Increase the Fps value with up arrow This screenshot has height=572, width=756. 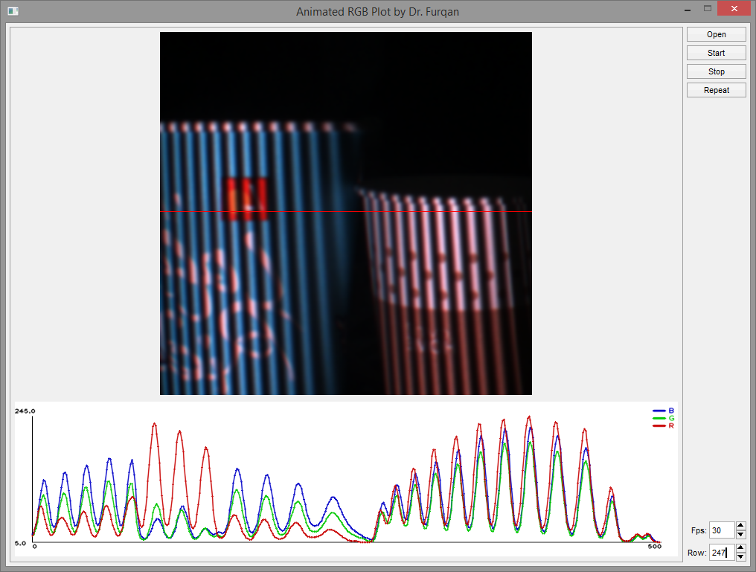tap(741, 526)
